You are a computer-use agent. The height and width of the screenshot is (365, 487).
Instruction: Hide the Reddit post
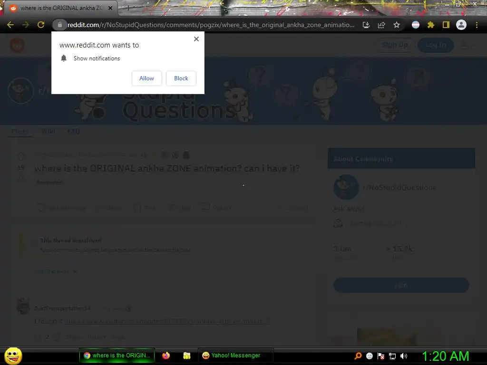click(x=180, y=208)
